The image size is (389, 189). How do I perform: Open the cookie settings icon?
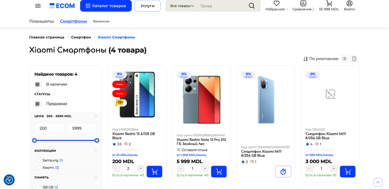(x=9, y=180)
